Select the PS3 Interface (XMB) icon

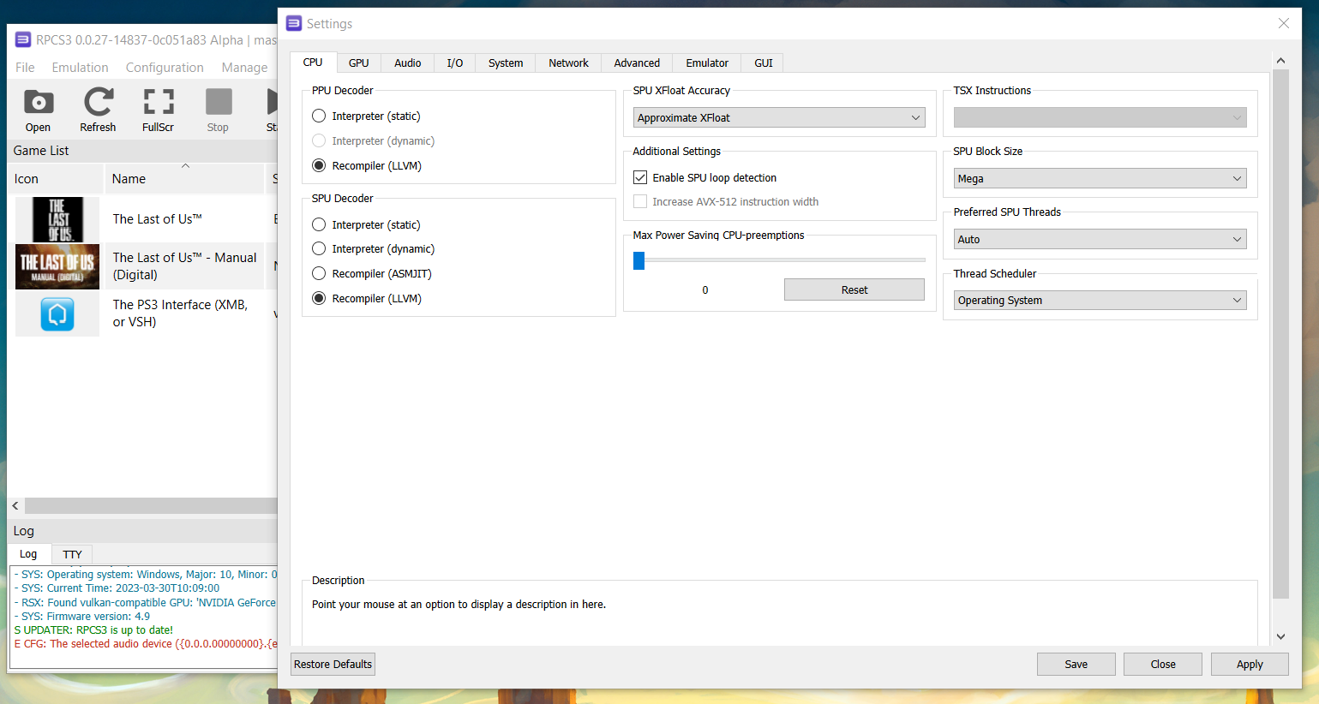click(57, 313)
